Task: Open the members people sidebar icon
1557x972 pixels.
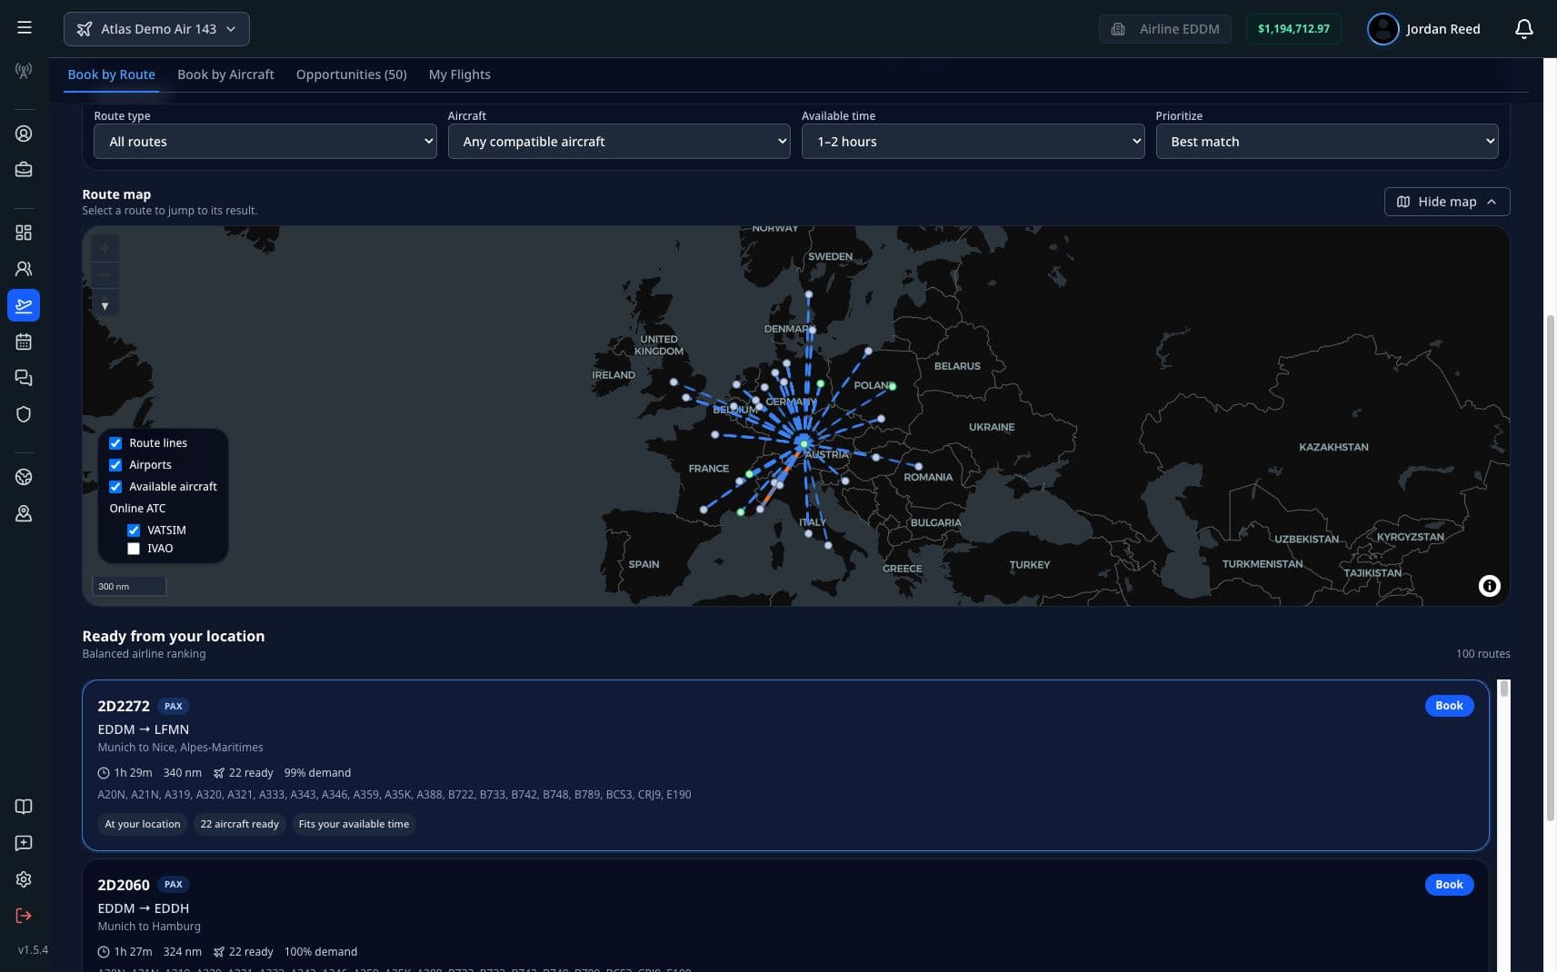Action: pyautogui.click(x=24, y=269)
